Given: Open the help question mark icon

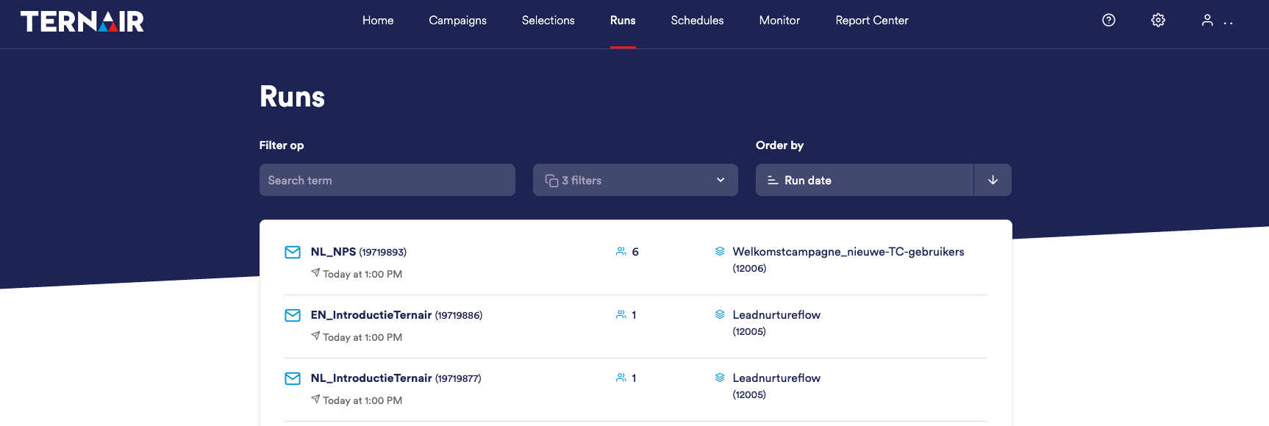Looking at the screenshot, I should 1109,21.
